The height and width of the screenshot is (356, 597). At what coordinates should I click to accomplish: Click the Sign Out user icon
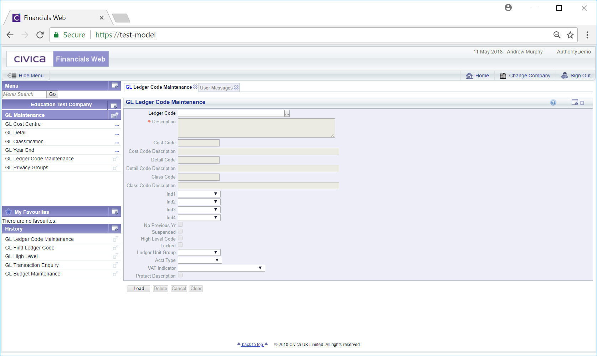pyautogui.click(x=565, y=76)
